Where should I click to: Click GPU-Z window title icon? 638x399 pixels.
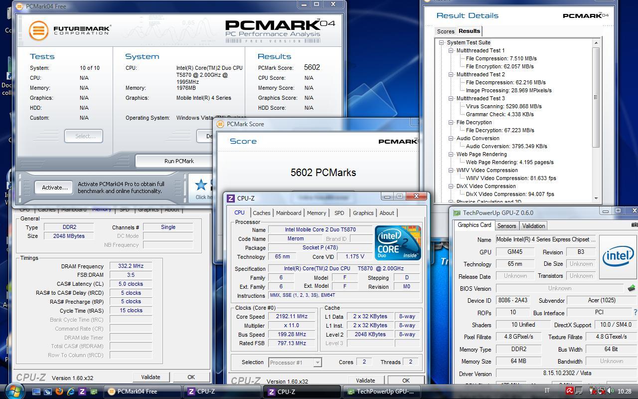(x=457, y=213)
